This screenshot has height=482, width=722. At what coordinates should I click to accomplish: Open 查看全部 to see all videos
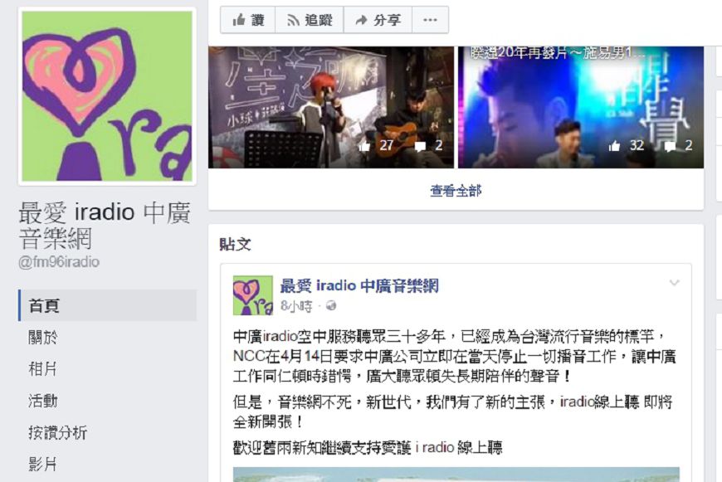[456, 190]
